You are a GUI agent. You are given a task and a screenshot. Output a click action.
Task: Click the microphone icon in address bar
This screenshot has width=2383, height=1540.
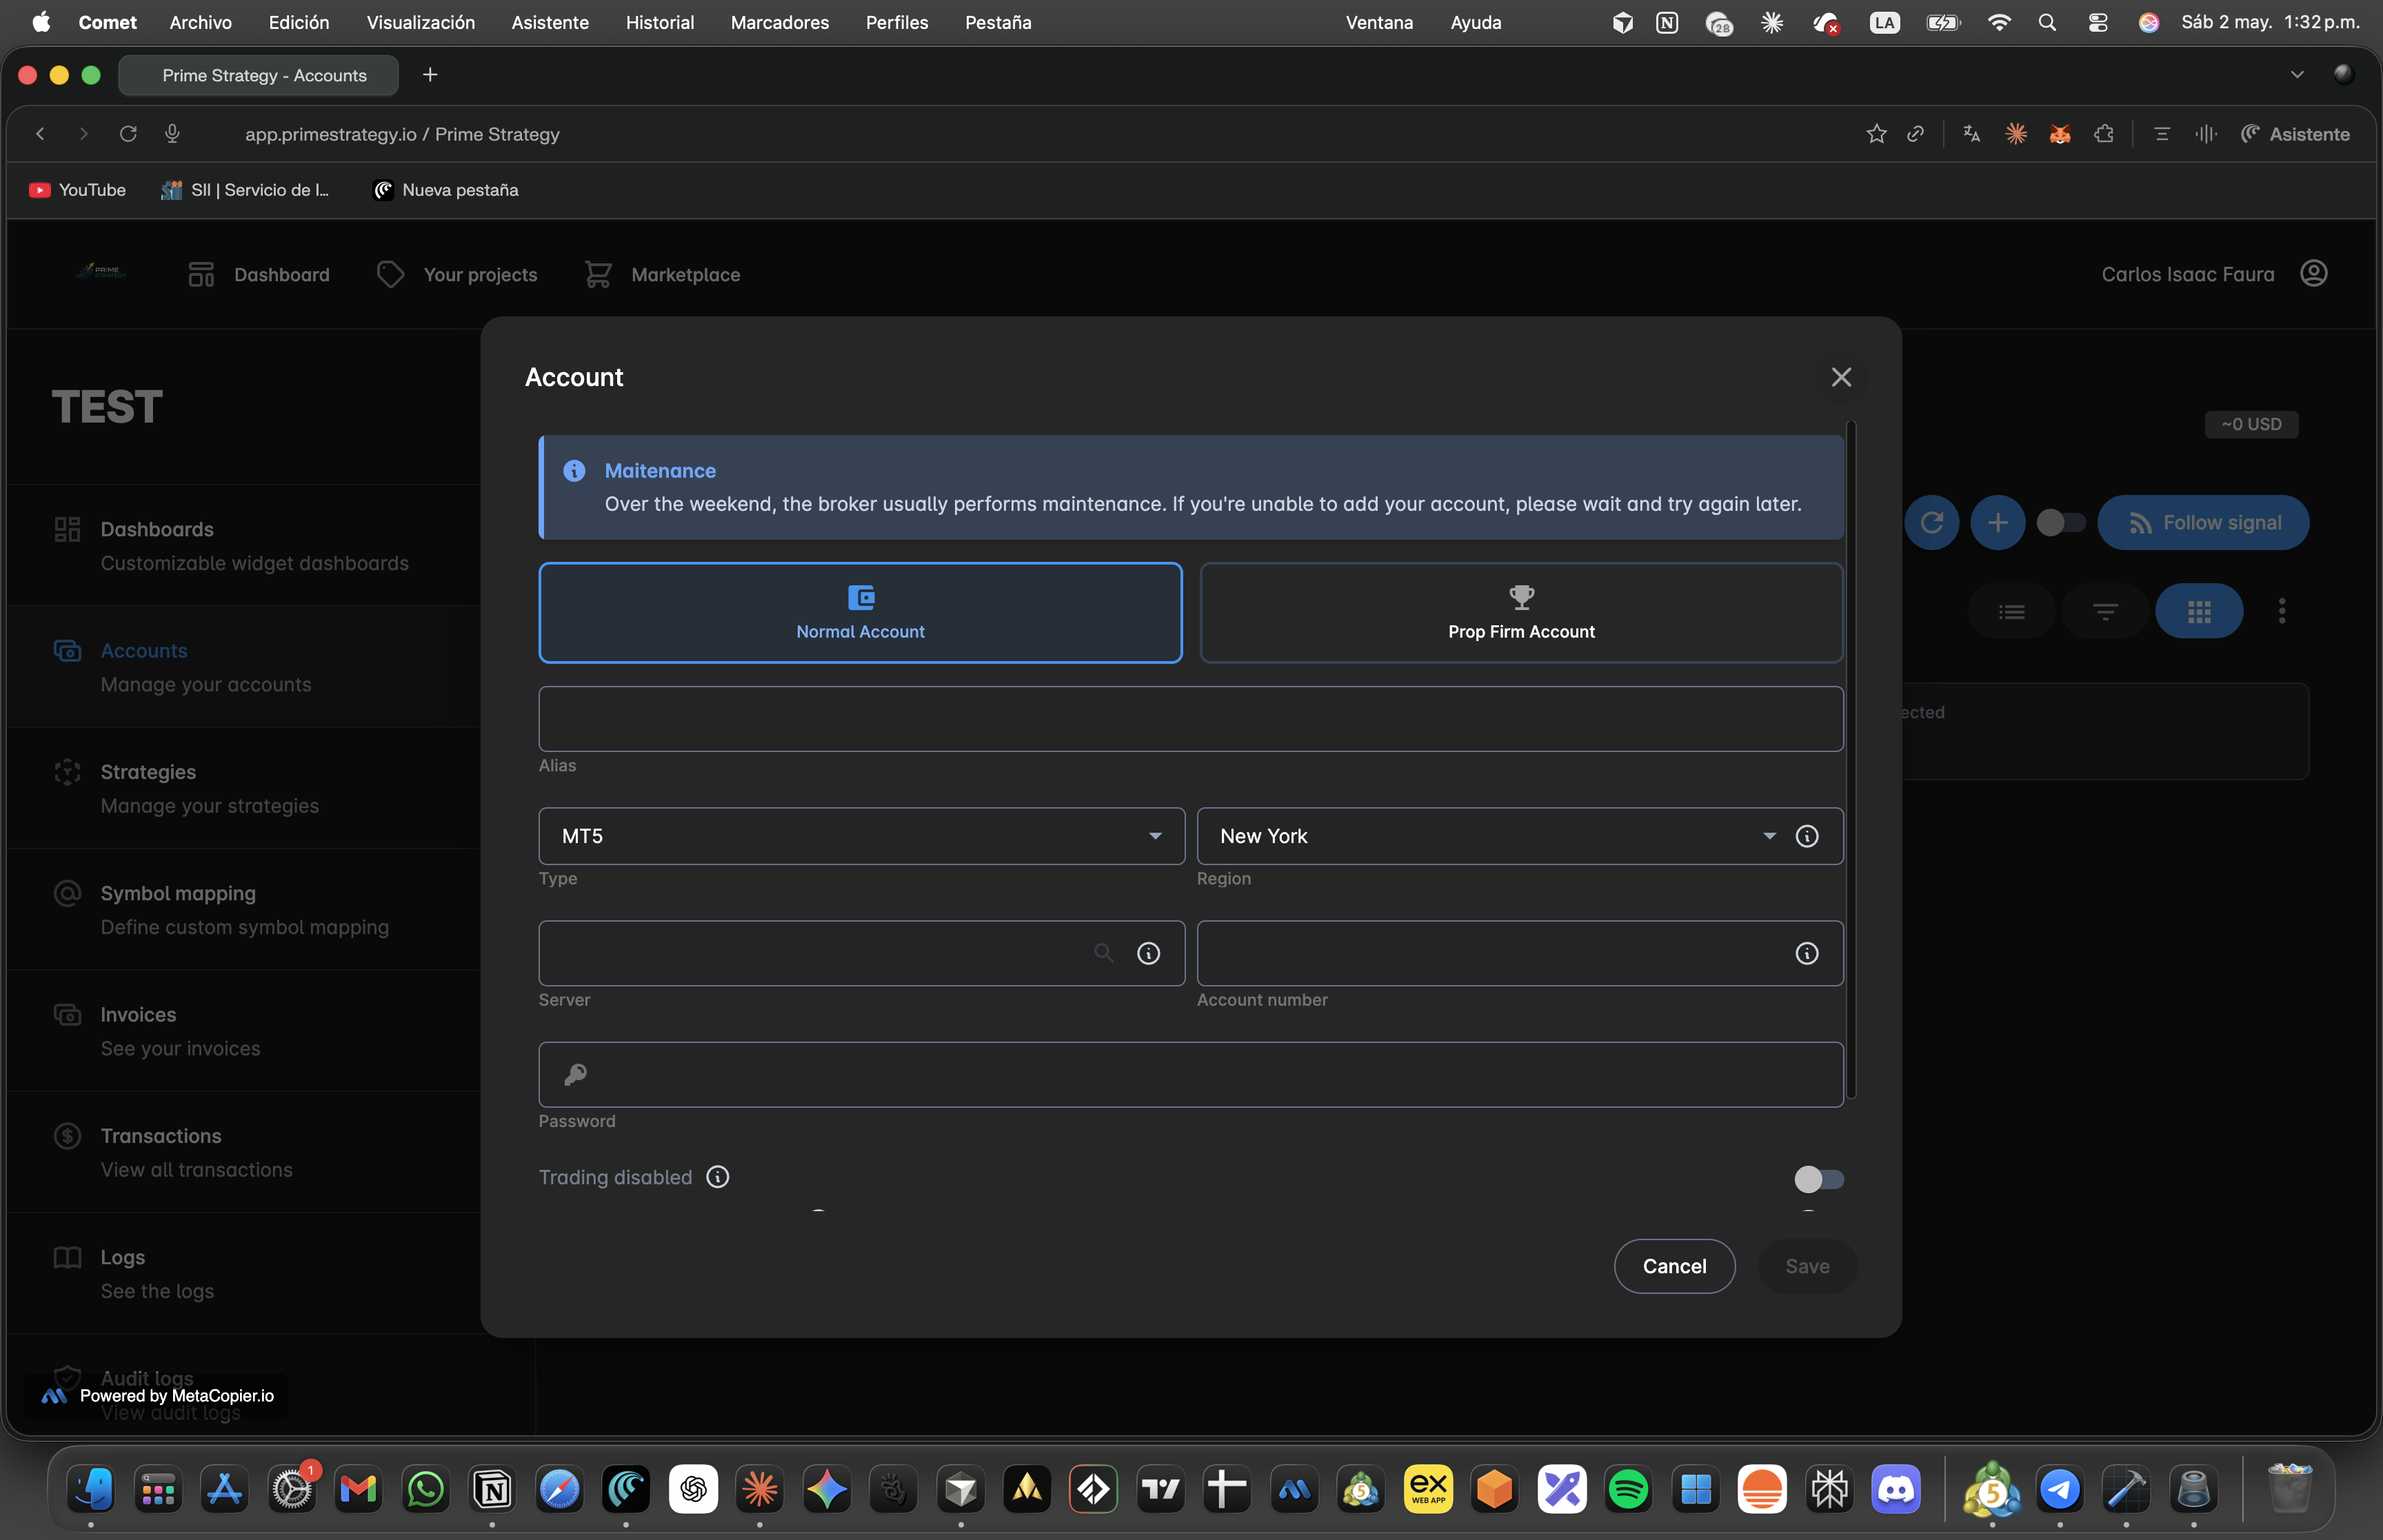pyautogui.click(x=172, y=134)
